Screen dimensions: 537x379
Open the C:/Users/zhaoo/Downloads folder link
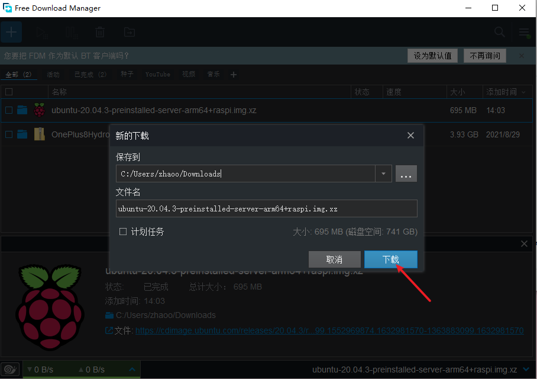pyautogui.click(x=166, y=315)
